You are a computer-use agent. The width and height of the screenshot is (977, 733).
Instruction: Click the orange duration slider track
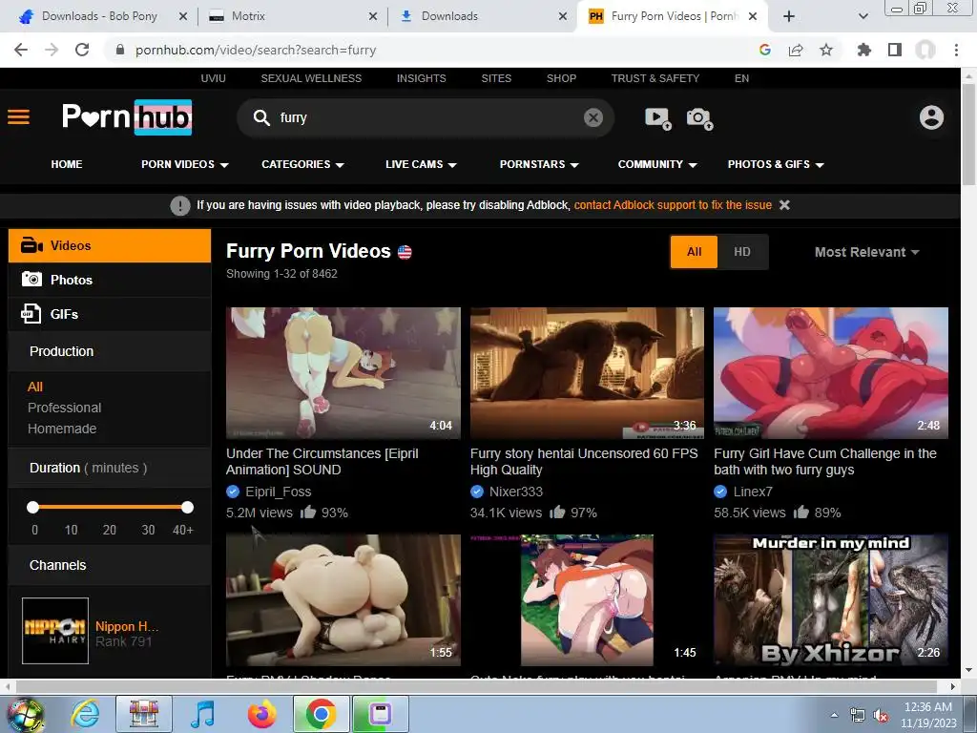111,508
